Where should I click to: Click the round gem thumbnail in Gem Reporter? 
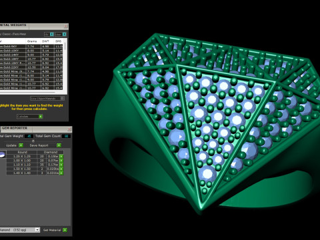pyautogui.click(x=2, y=154)
